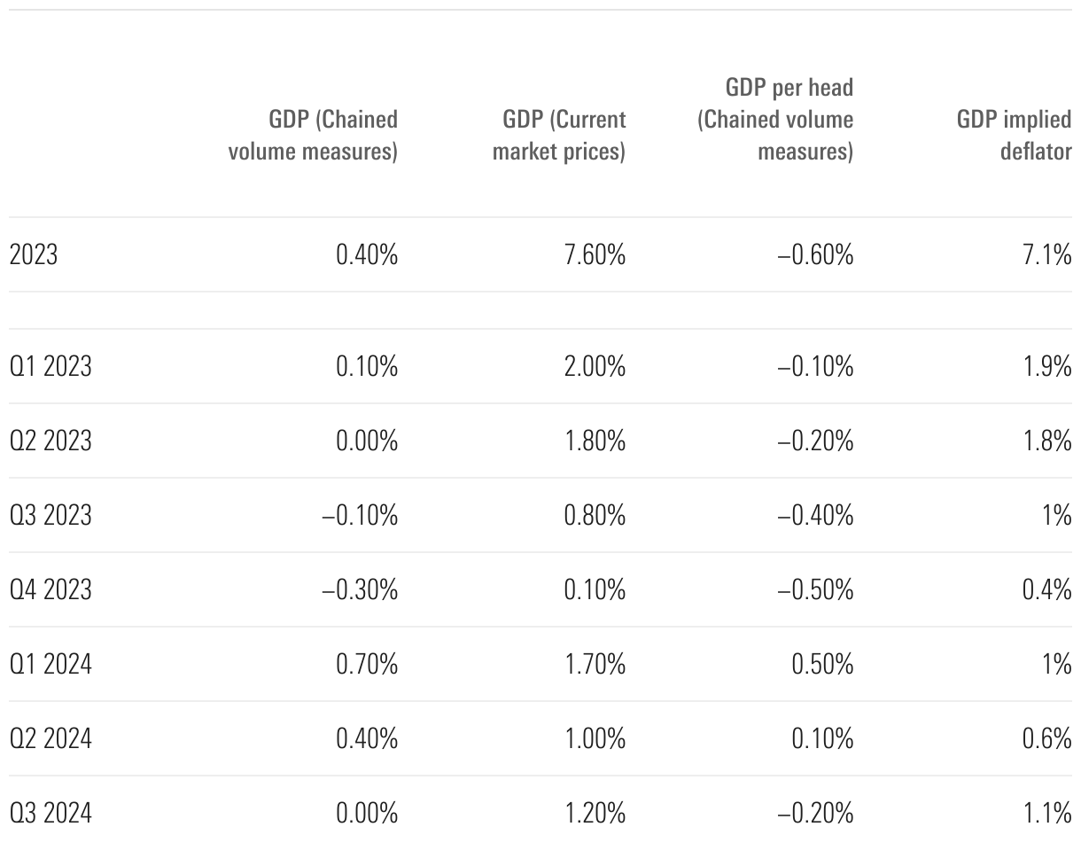Click the GDP implied deflator column header

click(x=1015, y=136)
